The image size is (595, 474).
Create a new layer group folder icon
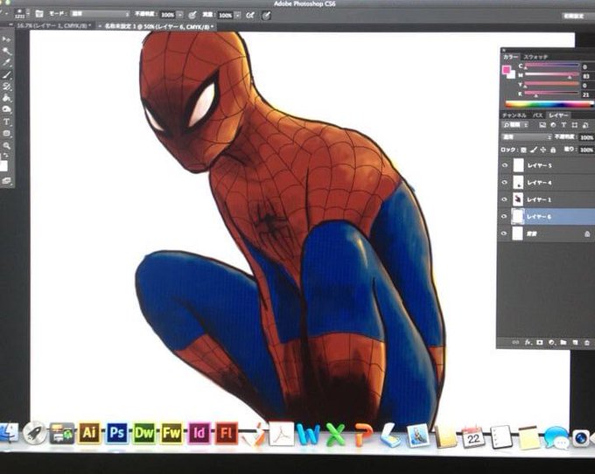tap(563, 343)
